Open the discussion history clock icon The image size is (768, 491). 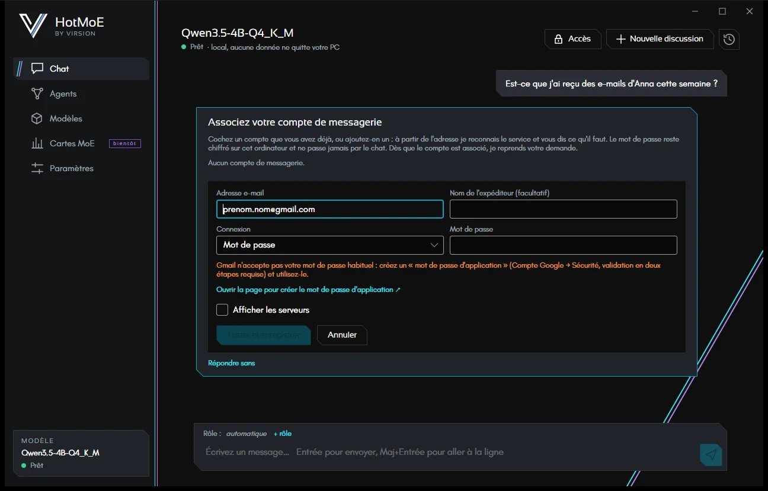click(729, 39)
